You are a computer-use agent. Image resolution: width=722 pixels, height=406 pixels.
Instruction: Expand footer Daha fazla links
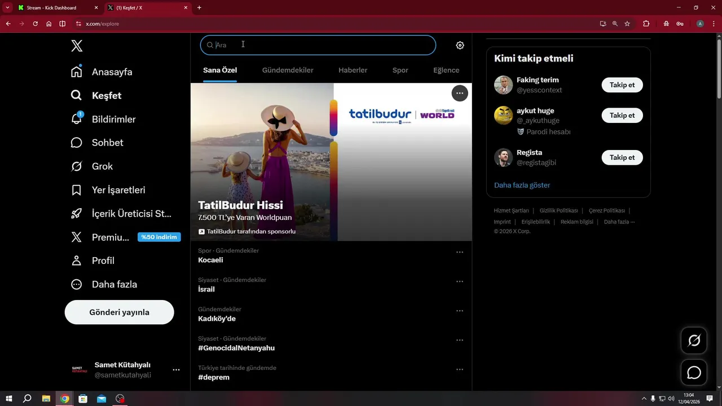[619, 222]
